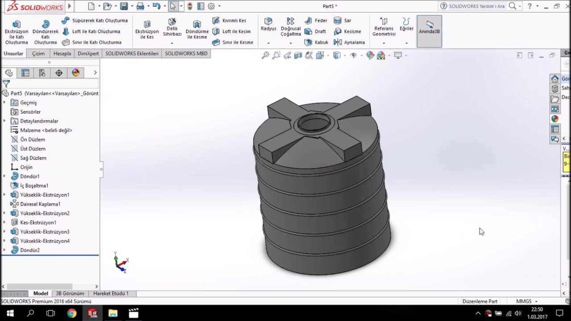Image resolution: width=571 pixels, height=321 pixels.
Task: Open the DisplayManager color ball tab
Action: pos(75,73)
